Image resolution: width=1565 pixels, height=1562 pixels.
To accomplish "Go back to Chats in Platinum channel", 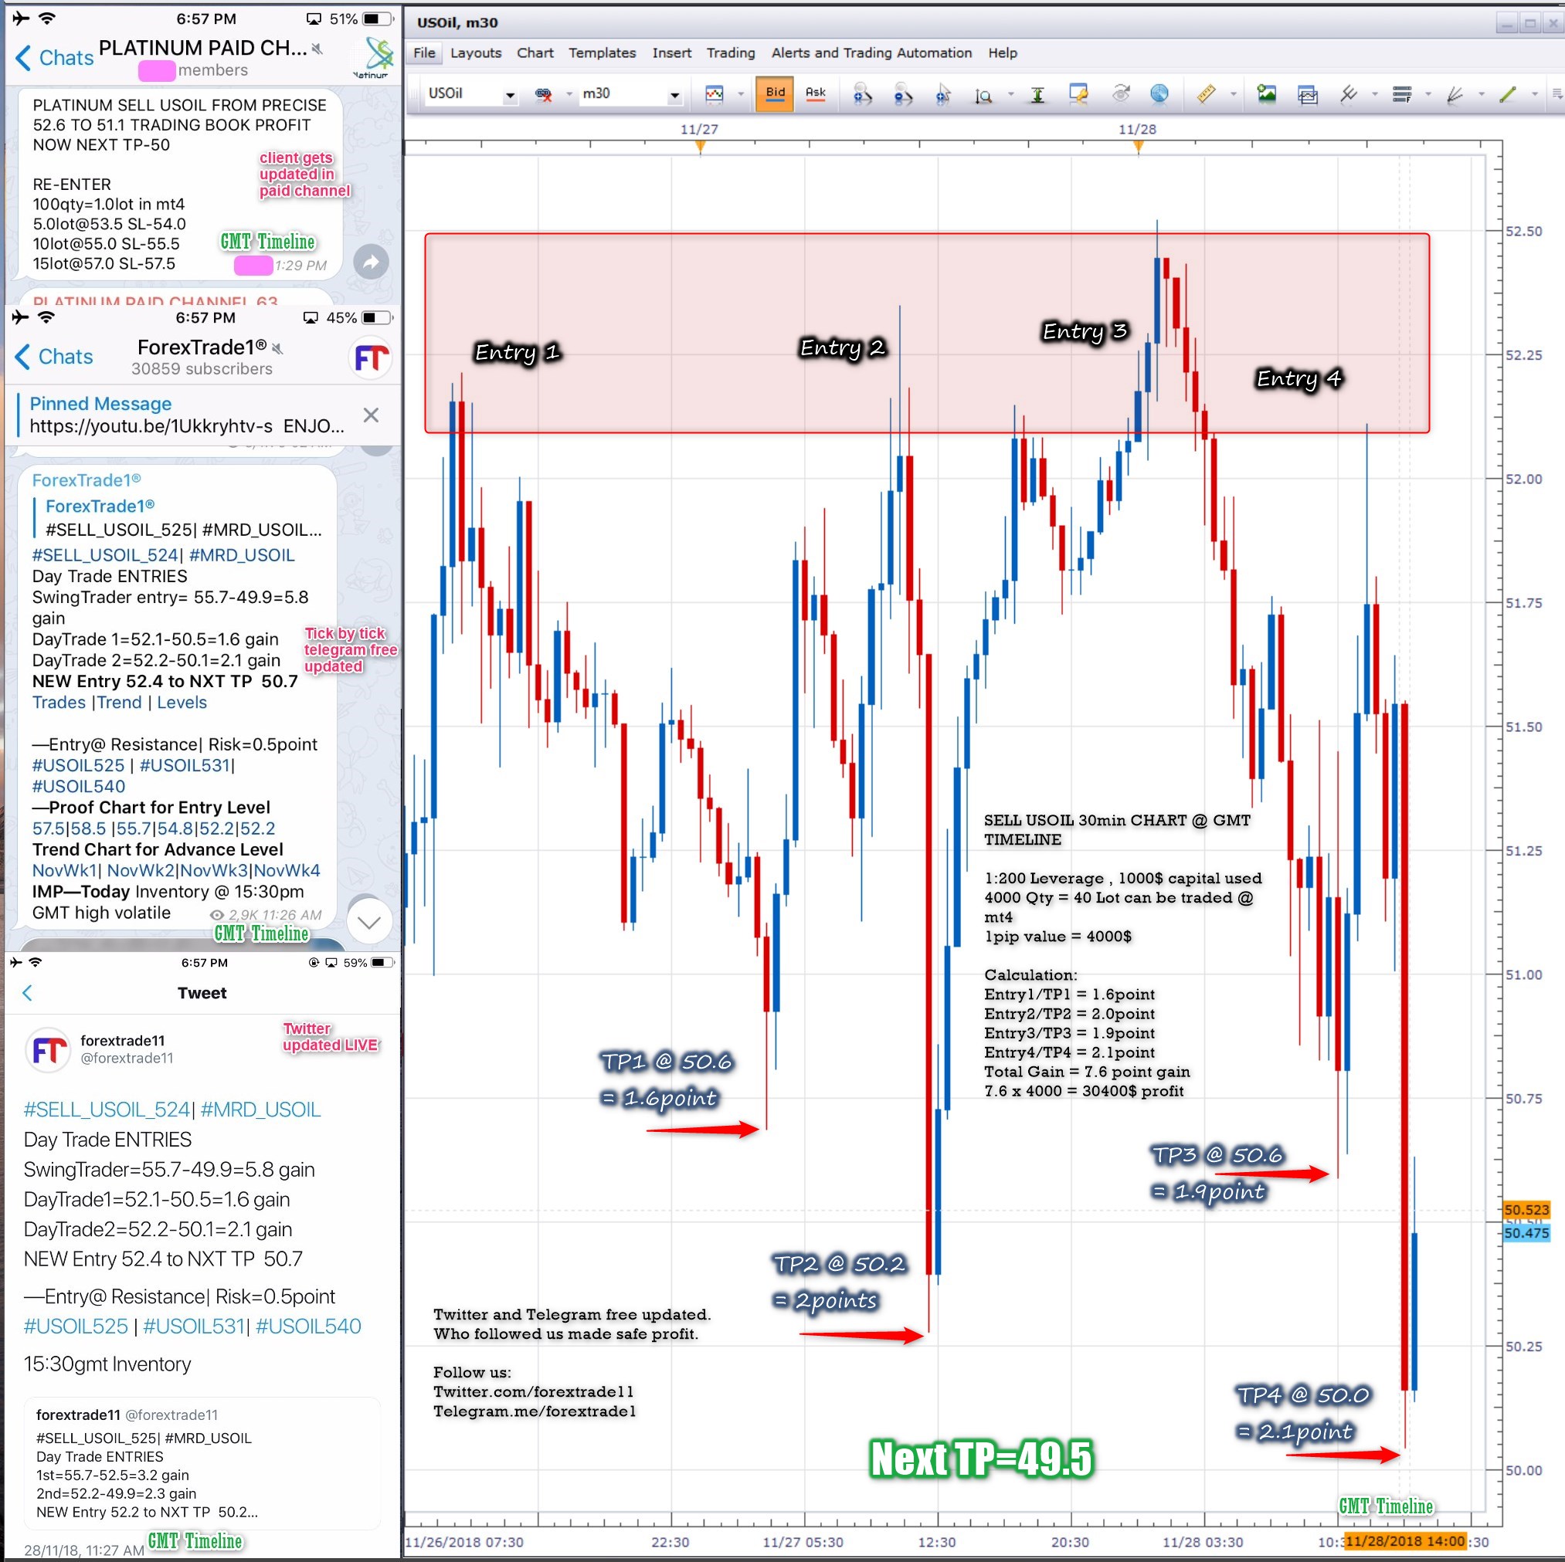I will [x=54, y=57].
